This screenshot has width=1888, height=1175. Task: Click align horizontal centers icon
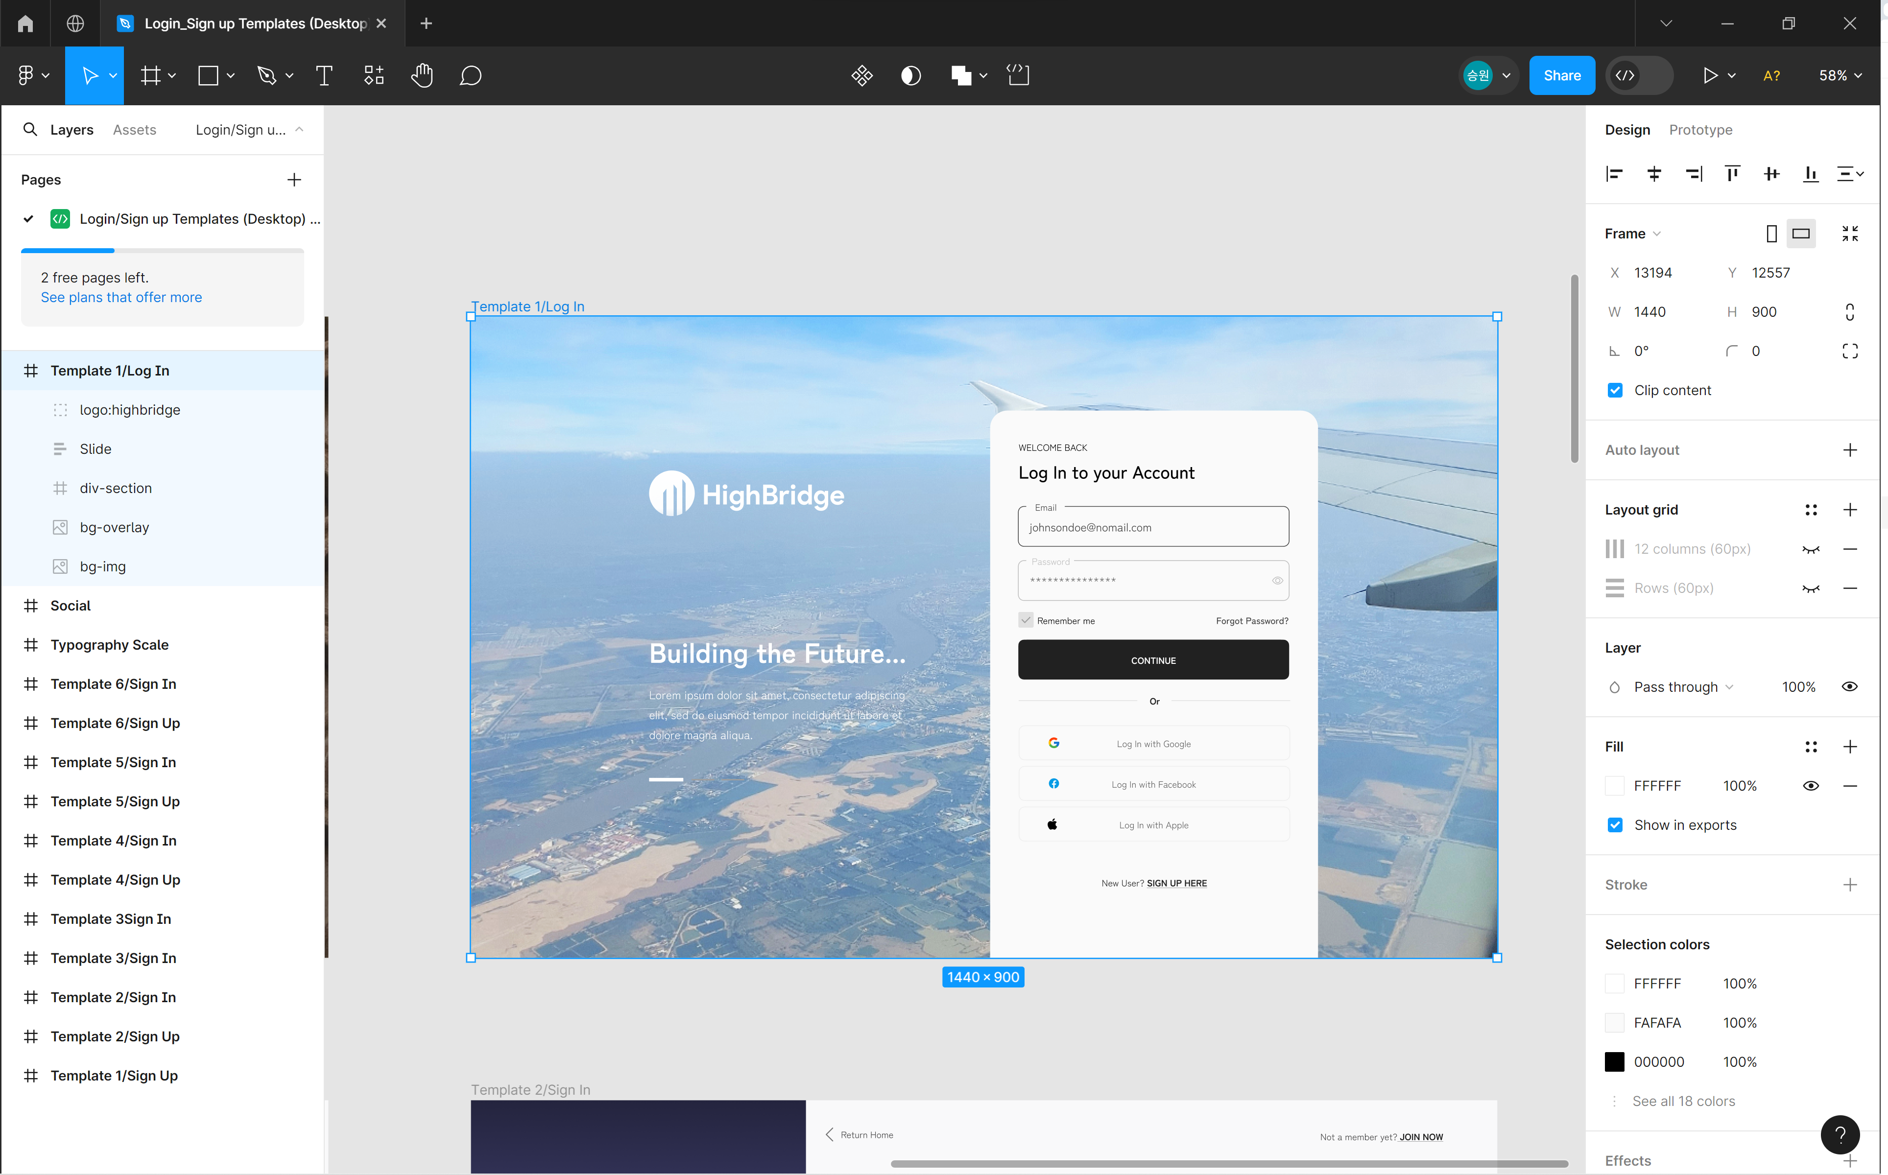click(x=1654, y=173)
